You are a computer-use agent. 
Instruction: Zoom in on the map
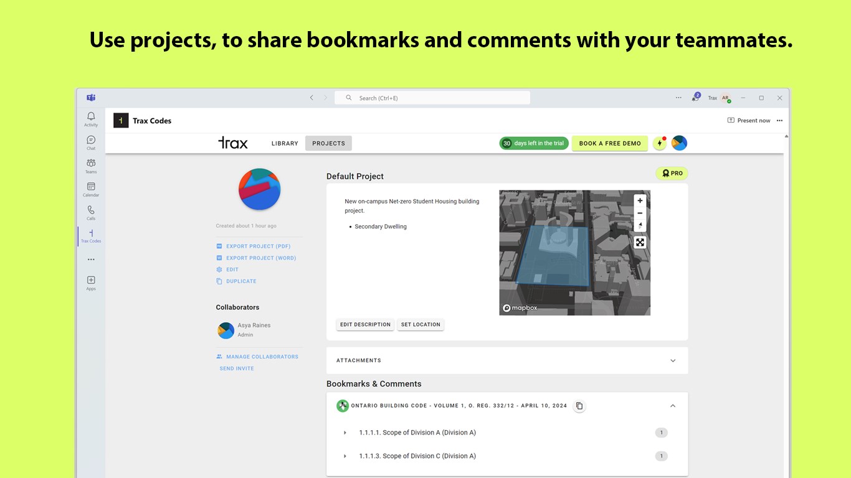click(x=640, y=201)
